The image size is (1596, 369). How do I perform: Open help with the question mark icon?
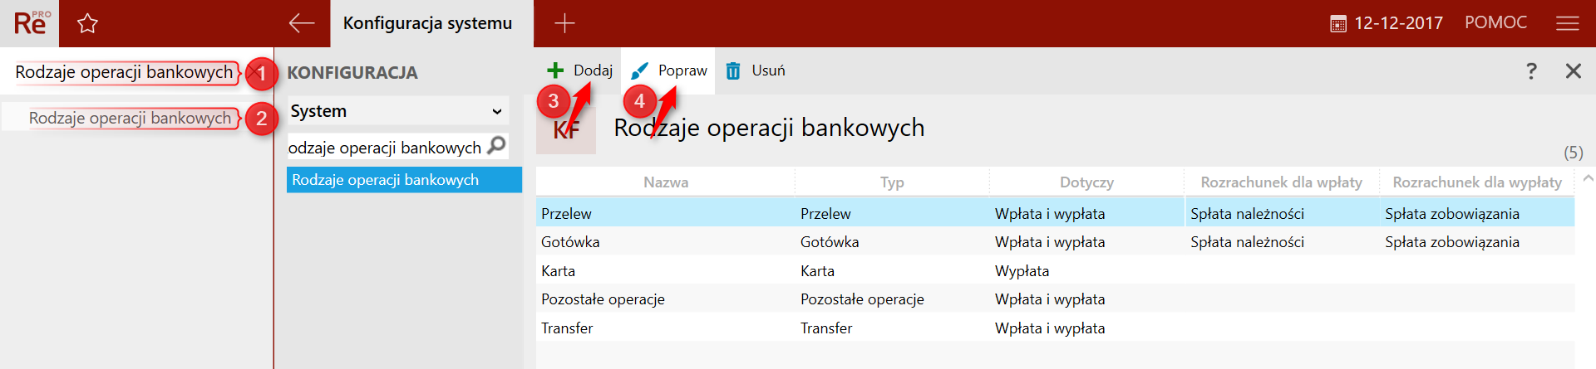(x=1531, y=70)
